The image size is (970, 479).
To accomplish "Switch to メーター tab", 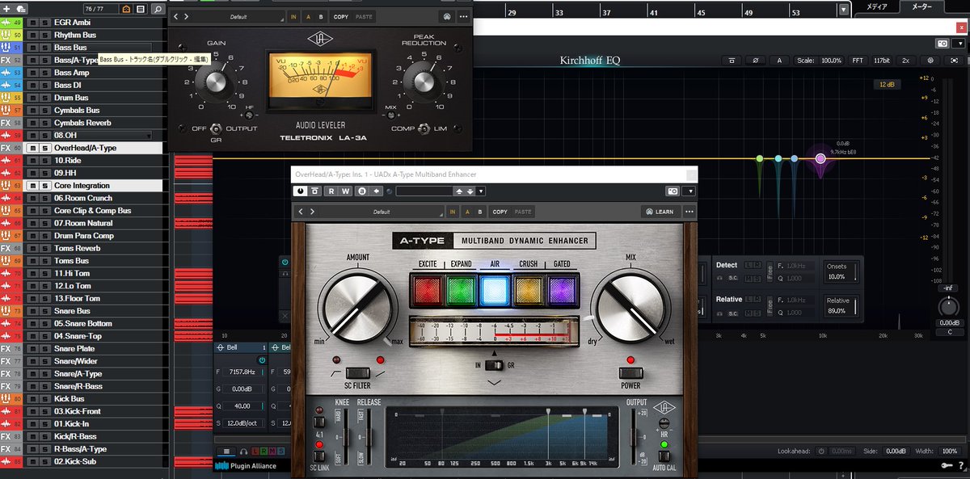I will tap(921, 6).
